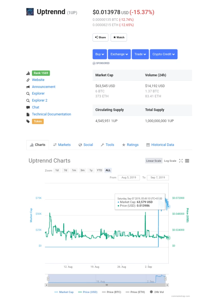Click the magnifier icon beside Explorer
The width and height of the screenshot is (200, 301).
[x=28, y=93]
